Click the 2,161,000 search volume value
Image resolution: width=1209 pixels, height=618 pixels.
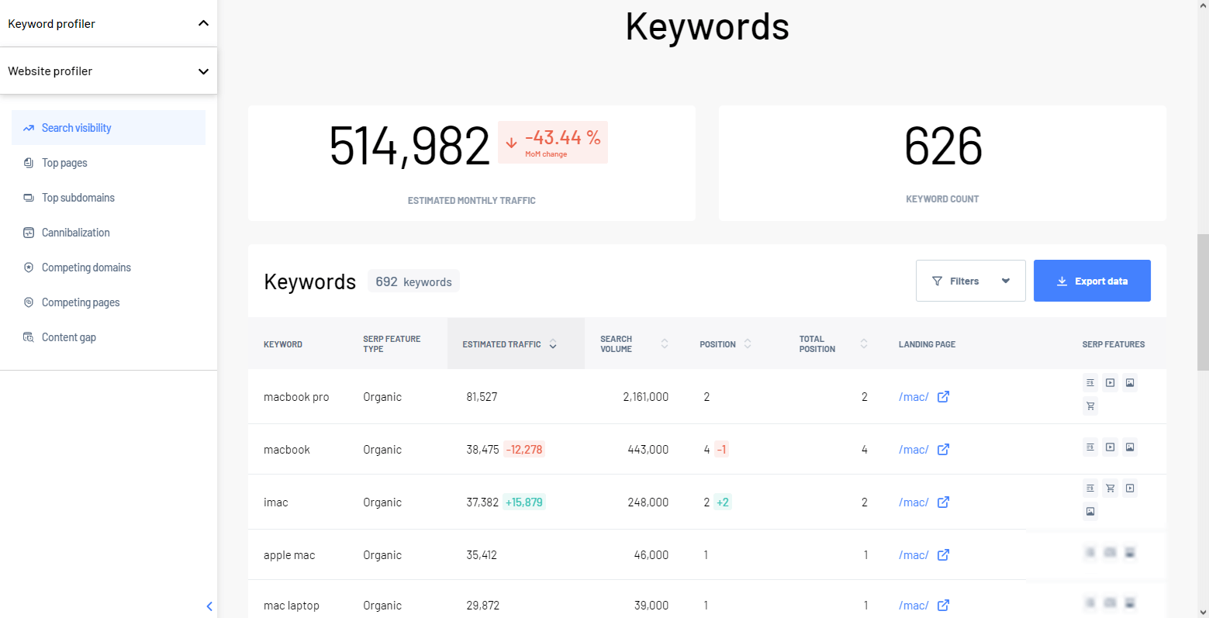[645, 397]
